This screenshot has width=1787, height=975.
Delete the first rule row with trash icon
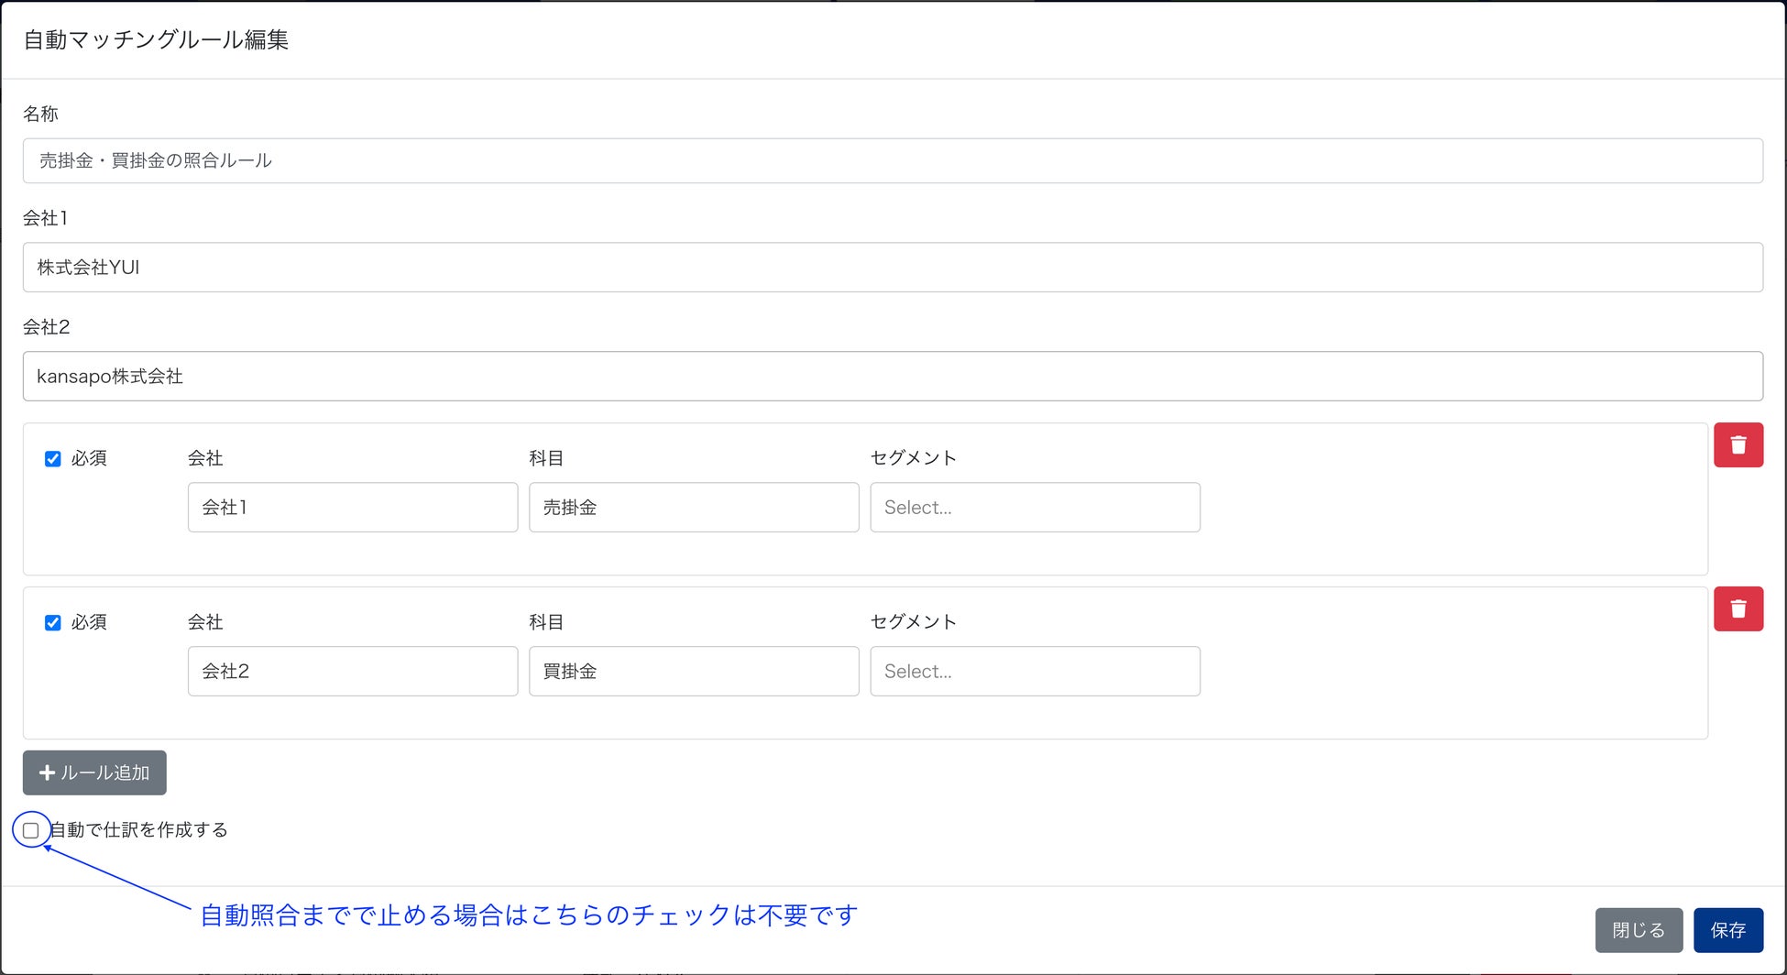(x=1738, y=445)
